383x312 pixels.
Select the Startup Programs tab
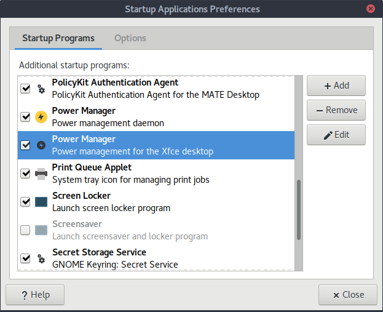click(x=58, y=38)
